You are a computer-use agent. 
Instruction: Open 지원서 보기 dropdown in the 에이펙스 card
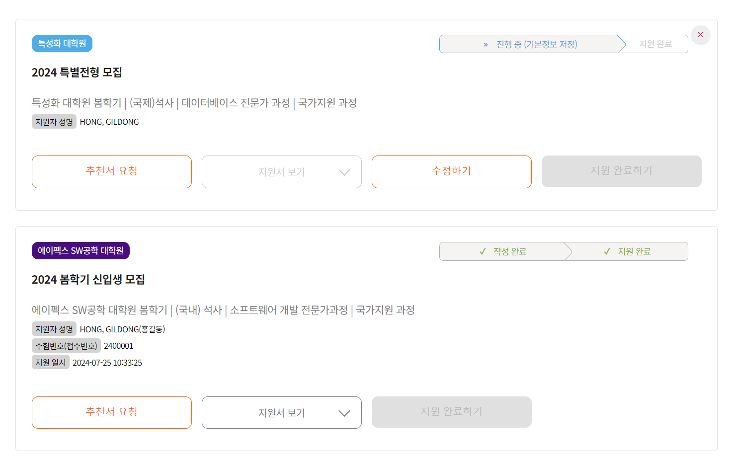282,412
